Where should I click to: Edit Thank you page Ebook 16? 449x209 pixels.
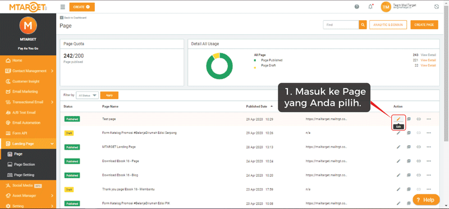coord(398,189)
